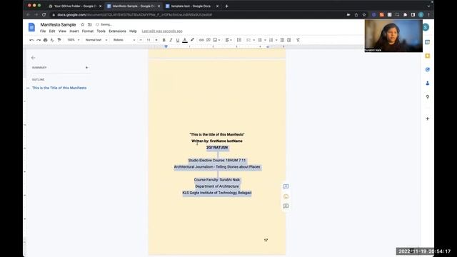457x257 pixels.
Task: Suggest edits using the page margin icon
Action: [286, 206]
